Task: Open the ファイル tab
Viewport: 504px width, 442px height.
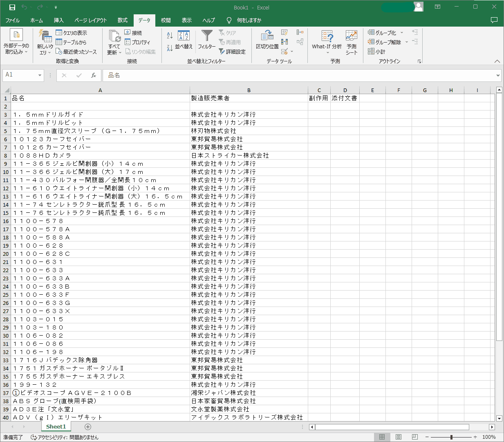Action: click(12, 20)
